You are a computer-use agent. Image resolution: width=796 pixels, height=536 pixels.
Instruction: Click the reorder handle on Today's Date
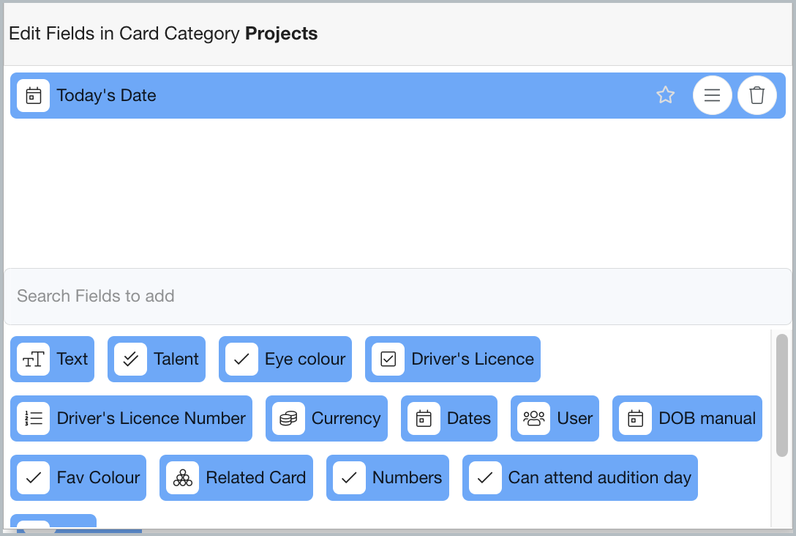pos(712,95)
